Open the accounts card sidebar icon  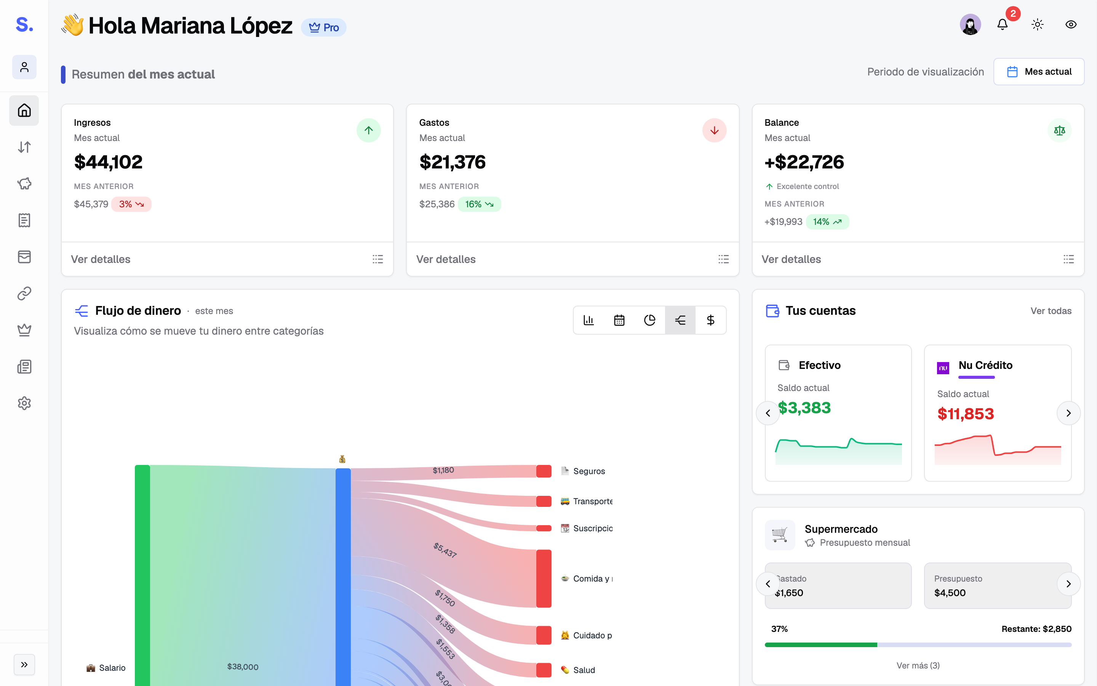tap(24, 257)
